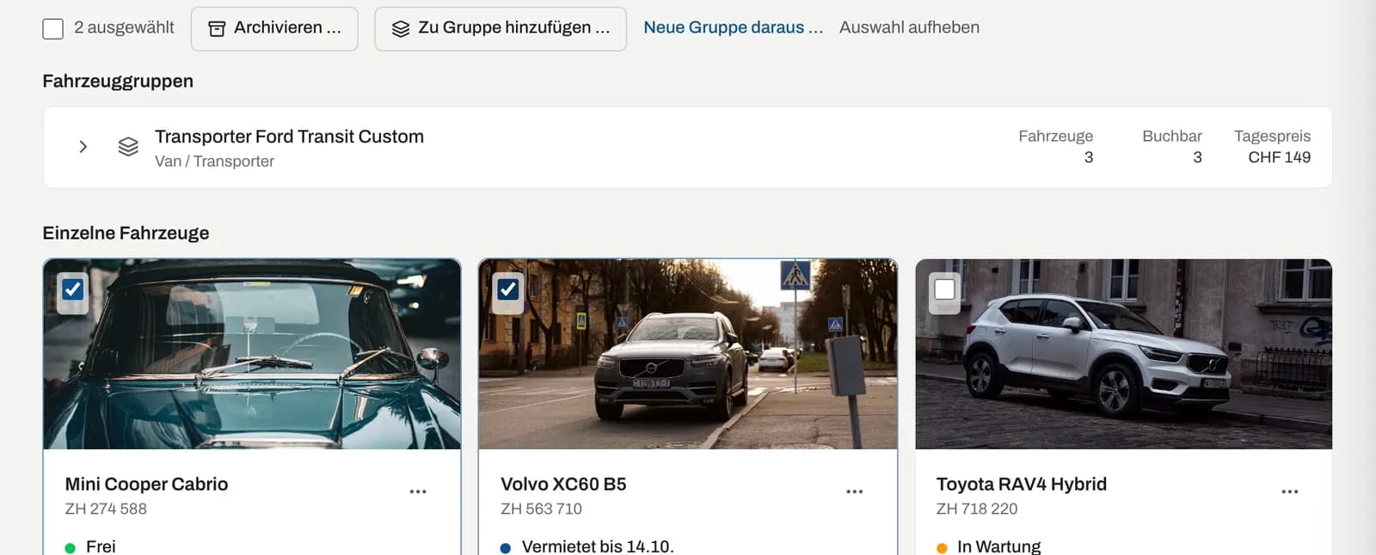Click 'Auswahl aufheben' to clear selection
Viewport: 1376px width, 555px height.
click(909, 27)
